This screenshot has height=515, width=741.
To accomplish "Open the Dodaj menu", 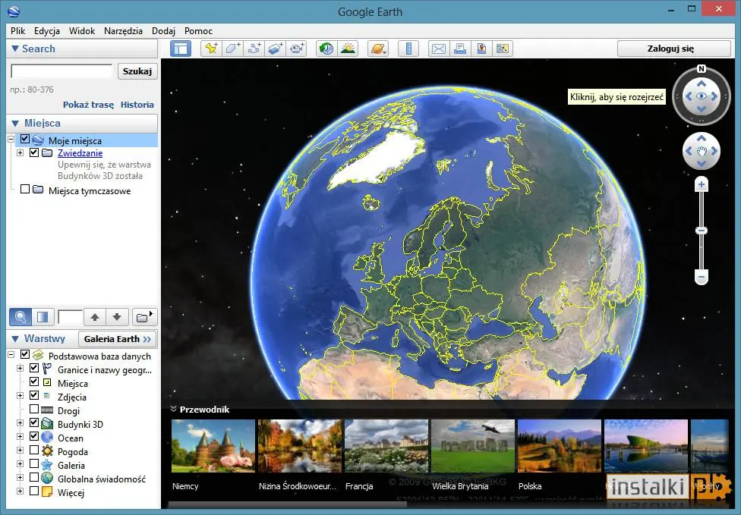I will (x=163, y=30).
